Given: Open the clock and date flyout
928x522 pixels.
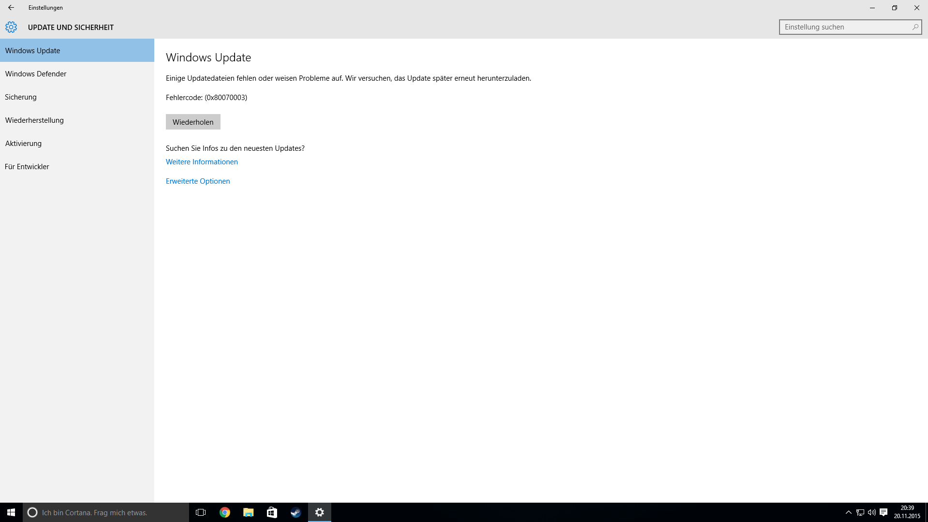Looking at the screenshot, I should [x=907, y=512].
